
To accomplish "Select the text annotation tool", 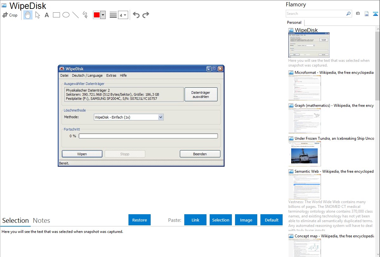I will pyautogui.click(x=47, y=15).
